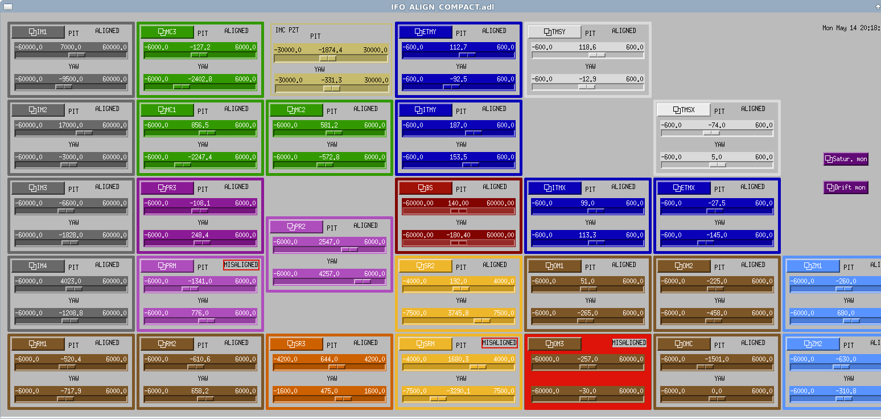Click the ITMY PIT value 187.0
Image resolution: width=881 pixels, height=419 pixels.
[x=458, y=125]
